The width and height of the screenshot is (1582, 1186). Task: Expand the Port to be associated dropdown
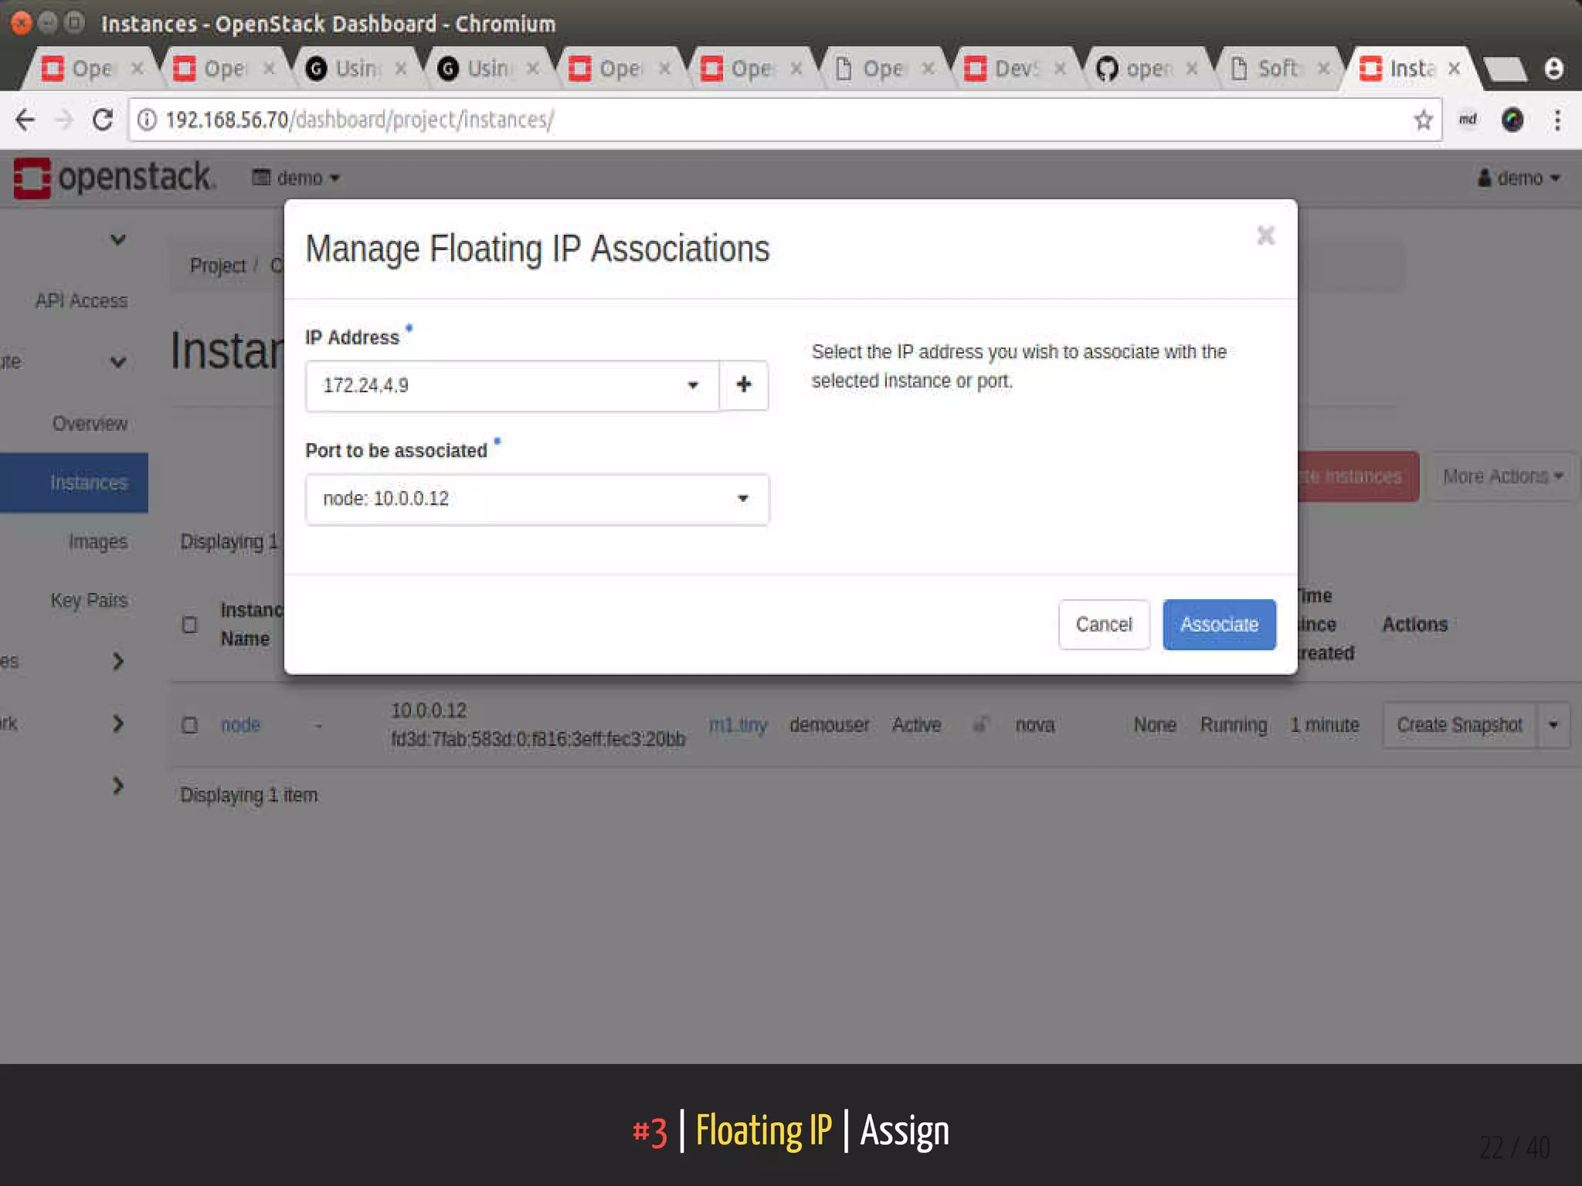(537, 499)
